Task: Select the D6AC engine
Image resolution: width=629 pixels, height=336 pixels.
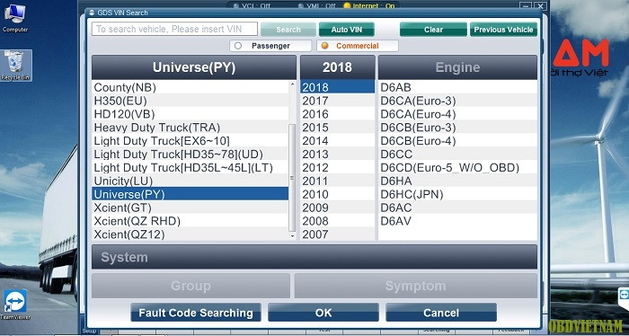Action: [457, 208]
